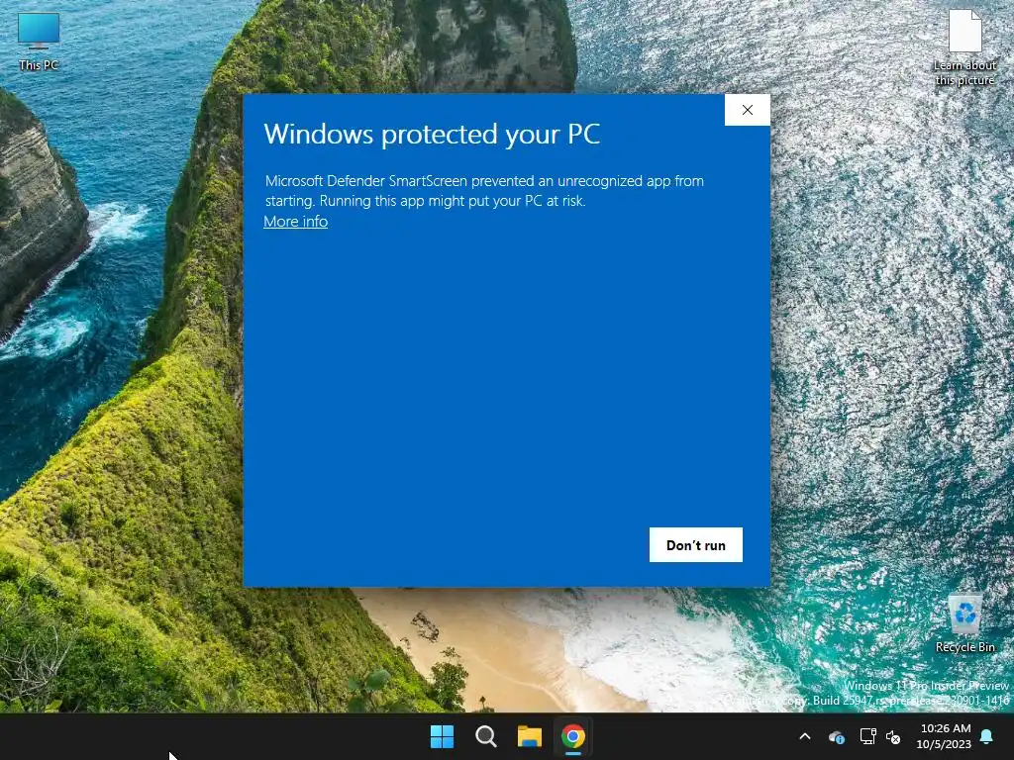
Task: Switch to Google Chrome in the taskbar
Action: pos(573,736)
